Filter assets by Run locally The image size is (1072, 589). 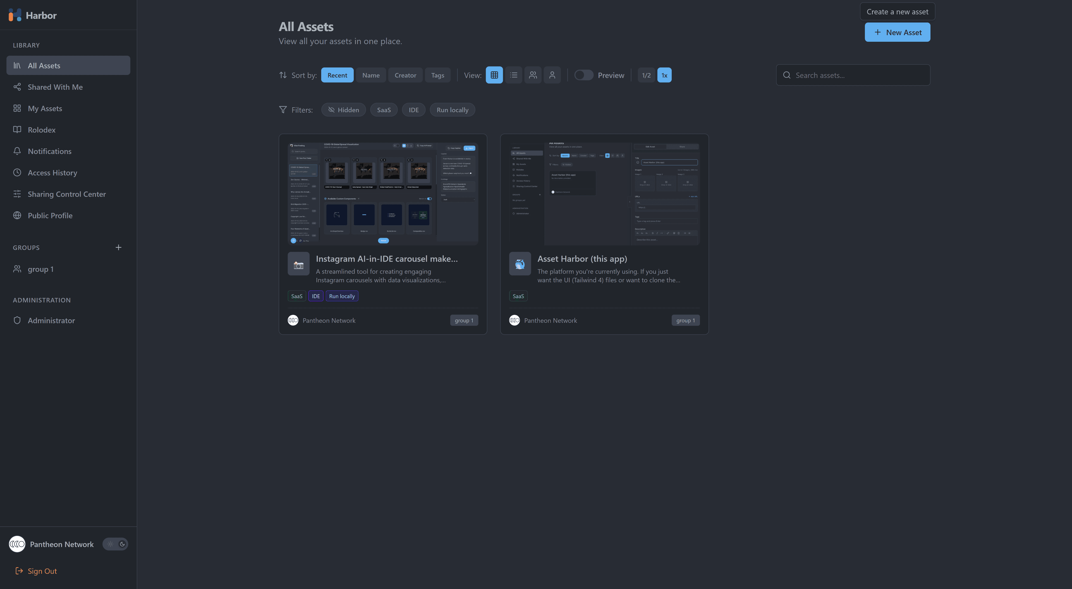(x=452, y=109)
